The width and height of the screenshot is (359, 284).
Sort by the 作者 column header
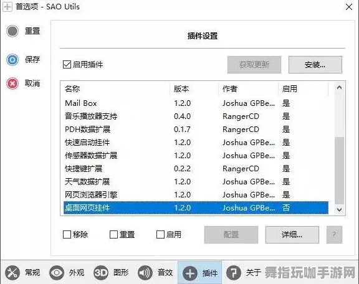(249, 89)
